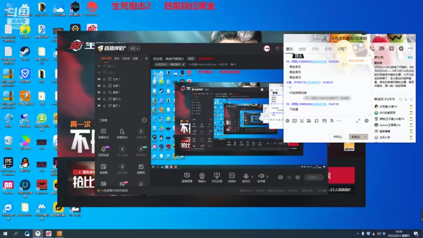Image resolution: width=423 pixels, height=238 pixels.
Task: Add 直播屏幕 screen capture source
Action: [x=187, y=178]
